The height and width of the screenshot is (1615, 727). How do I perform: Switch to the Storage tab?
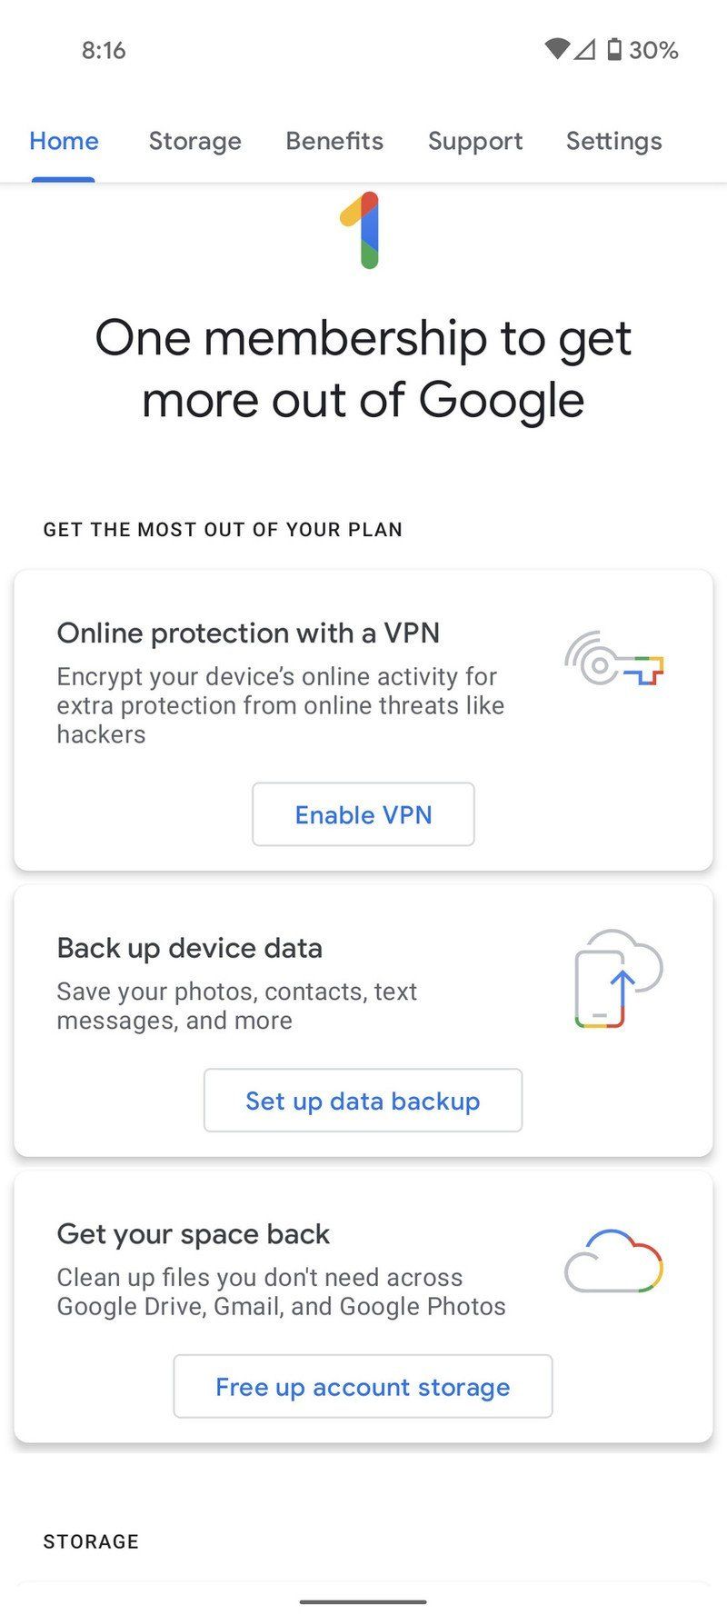(194, 141)
